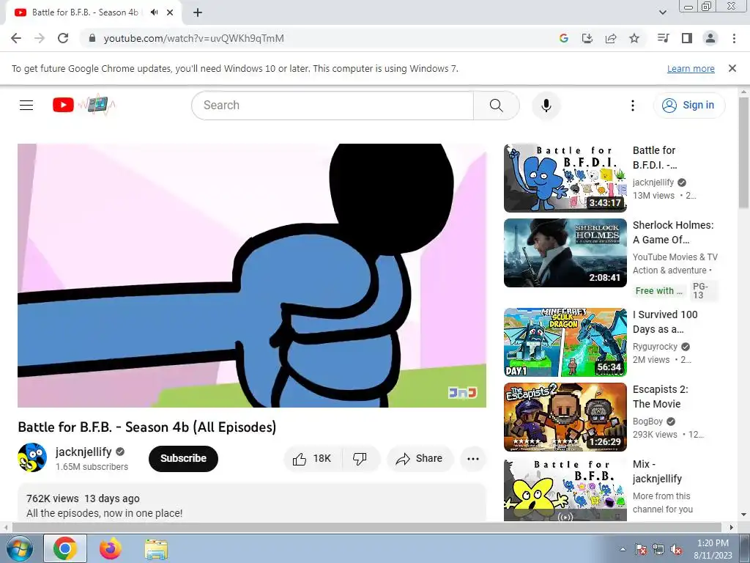Bookmark this page with star icon
The width and height of the screenshot is (750, 563).
tap(634, 38)
